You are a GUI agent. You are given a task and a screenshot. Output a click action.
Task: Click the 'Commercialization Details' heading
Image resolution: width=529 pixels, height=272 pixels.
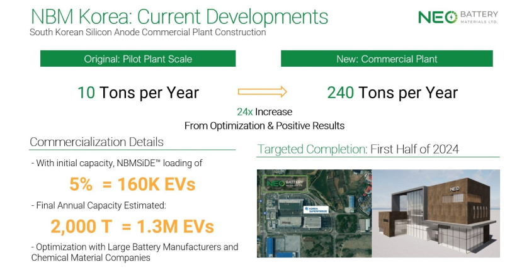coord(96,142)
